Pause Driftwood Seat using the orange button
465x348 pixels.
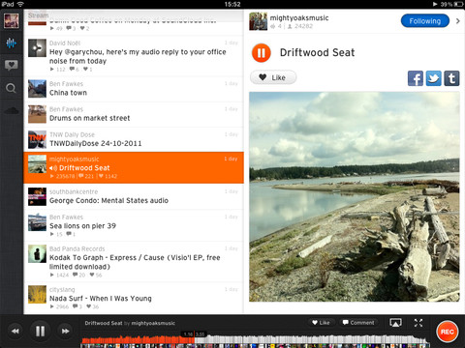[262, 52]
